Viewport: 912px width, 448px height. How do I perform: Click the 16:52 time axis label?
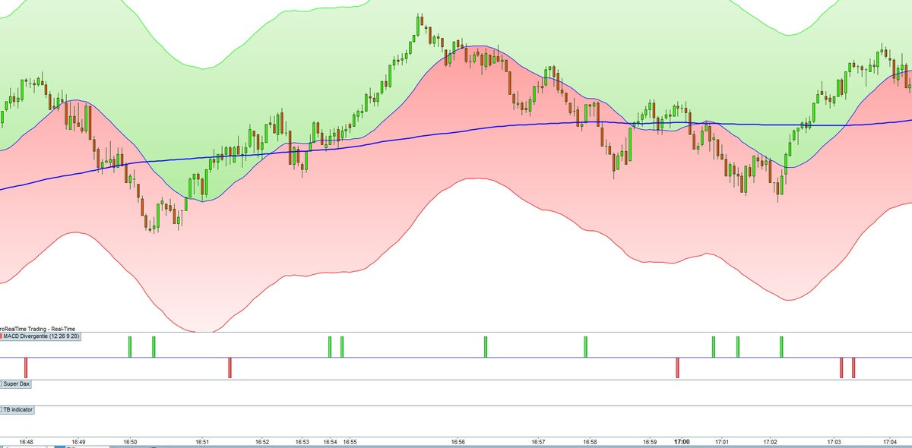tap(262, 441)
